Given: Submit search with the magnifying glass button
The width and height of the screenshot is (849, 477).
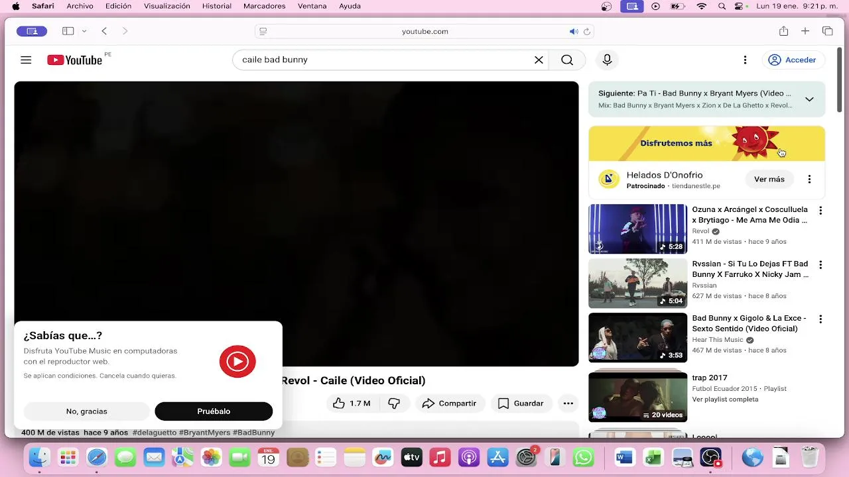Looking at the screenshot, I should tap(567, 60).
